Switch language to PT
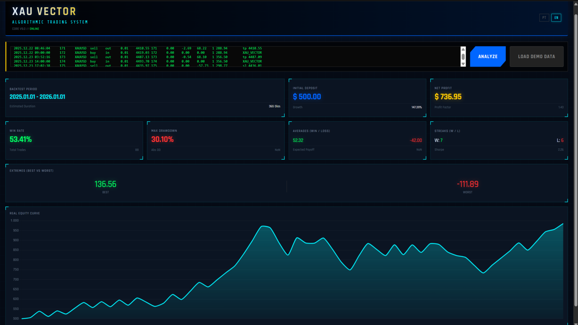Screen dimensions: 578x325 click(x=544, y=18)
